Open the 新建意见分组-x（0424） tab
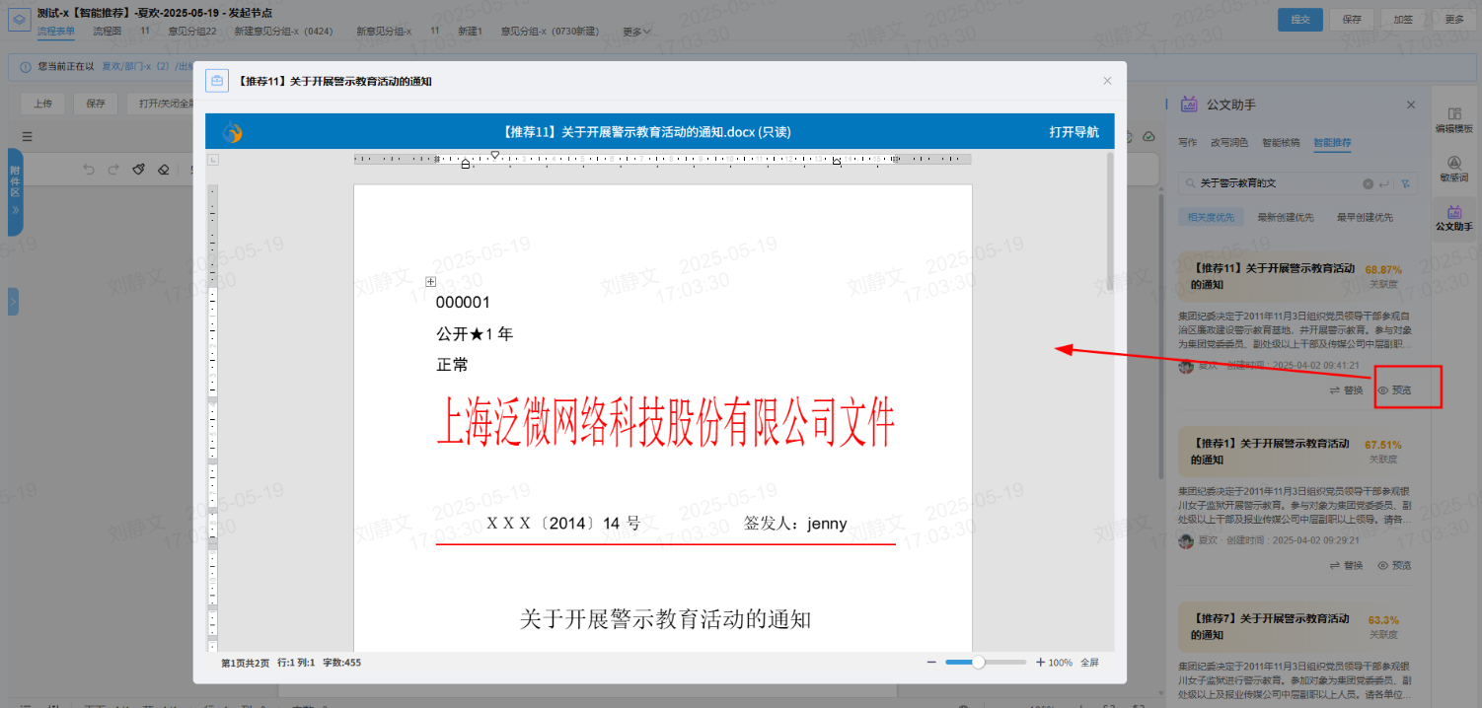The height and width of the screenshot is (708, 1482). click(x=283, y=32)
